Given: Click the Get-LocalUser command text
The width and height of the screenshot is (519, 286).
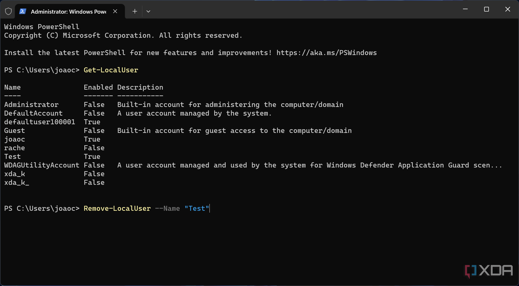Looking at the screenshot, I should (111, 70).
